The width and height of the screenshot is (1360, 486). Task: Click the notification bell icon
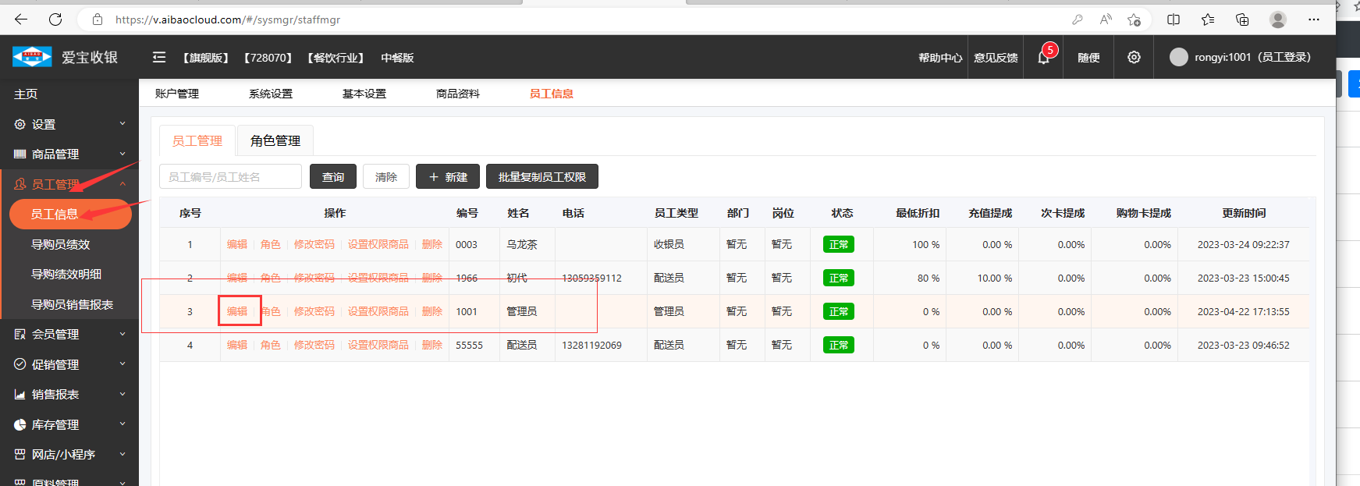tap(1043, 58)
